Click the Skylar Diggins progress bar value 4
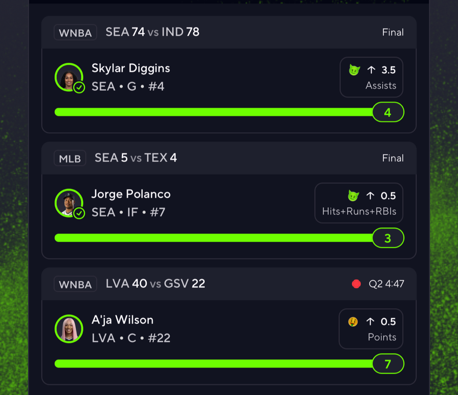The image size is (458, 395). 388,112
